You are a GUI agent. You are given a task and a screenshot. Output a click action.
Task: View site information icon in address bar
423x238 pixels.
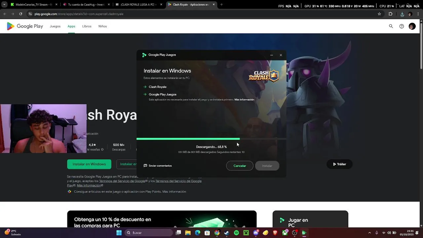(30, 14)
